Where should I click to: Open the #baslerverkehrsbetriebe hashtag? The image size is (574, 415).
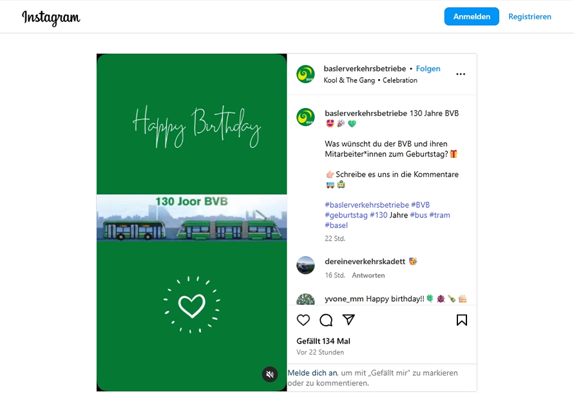367,205
